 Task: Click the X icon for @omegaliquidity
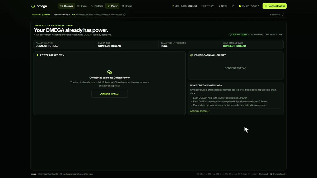(x=271, y=174)
